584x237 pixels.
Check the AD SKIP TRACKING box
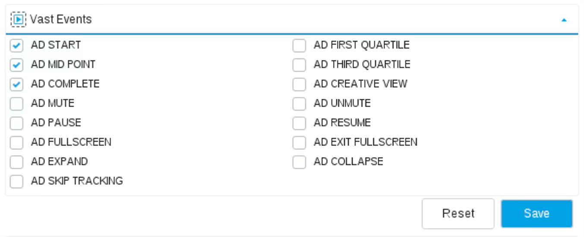[x=16, y=181]
